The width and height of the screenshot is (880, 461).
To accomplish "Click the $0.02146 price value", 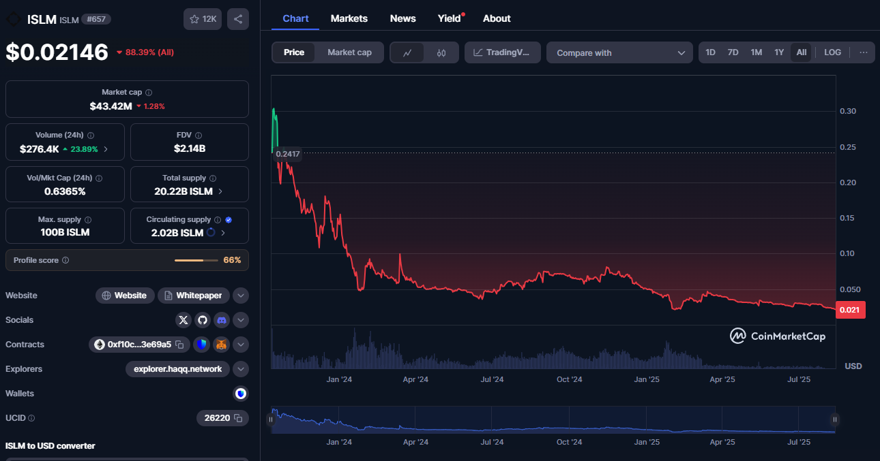I will [x=57, y=52].
